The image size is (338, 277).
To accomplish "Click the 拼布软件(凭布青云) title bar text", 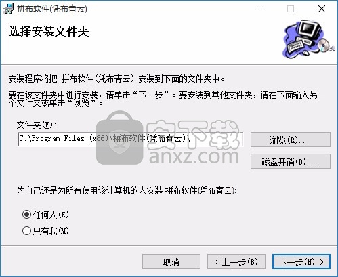I will 52,9.
